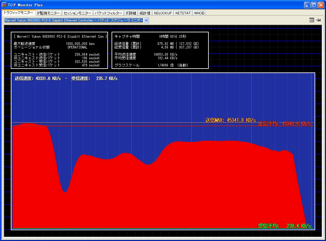
Task: Click the 受信平均 239.4 KB/s label
Action: coord(284,226)
